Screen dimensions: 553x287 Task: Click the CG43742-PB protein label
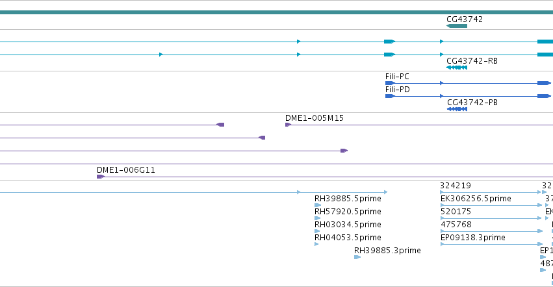coord(472,102)
